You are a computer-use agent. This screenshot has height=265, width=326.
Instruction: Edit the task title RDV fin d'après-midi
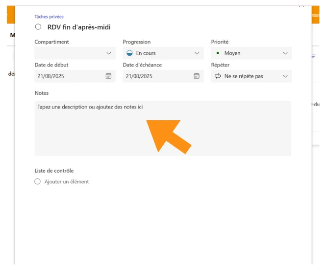pos(78,27)
